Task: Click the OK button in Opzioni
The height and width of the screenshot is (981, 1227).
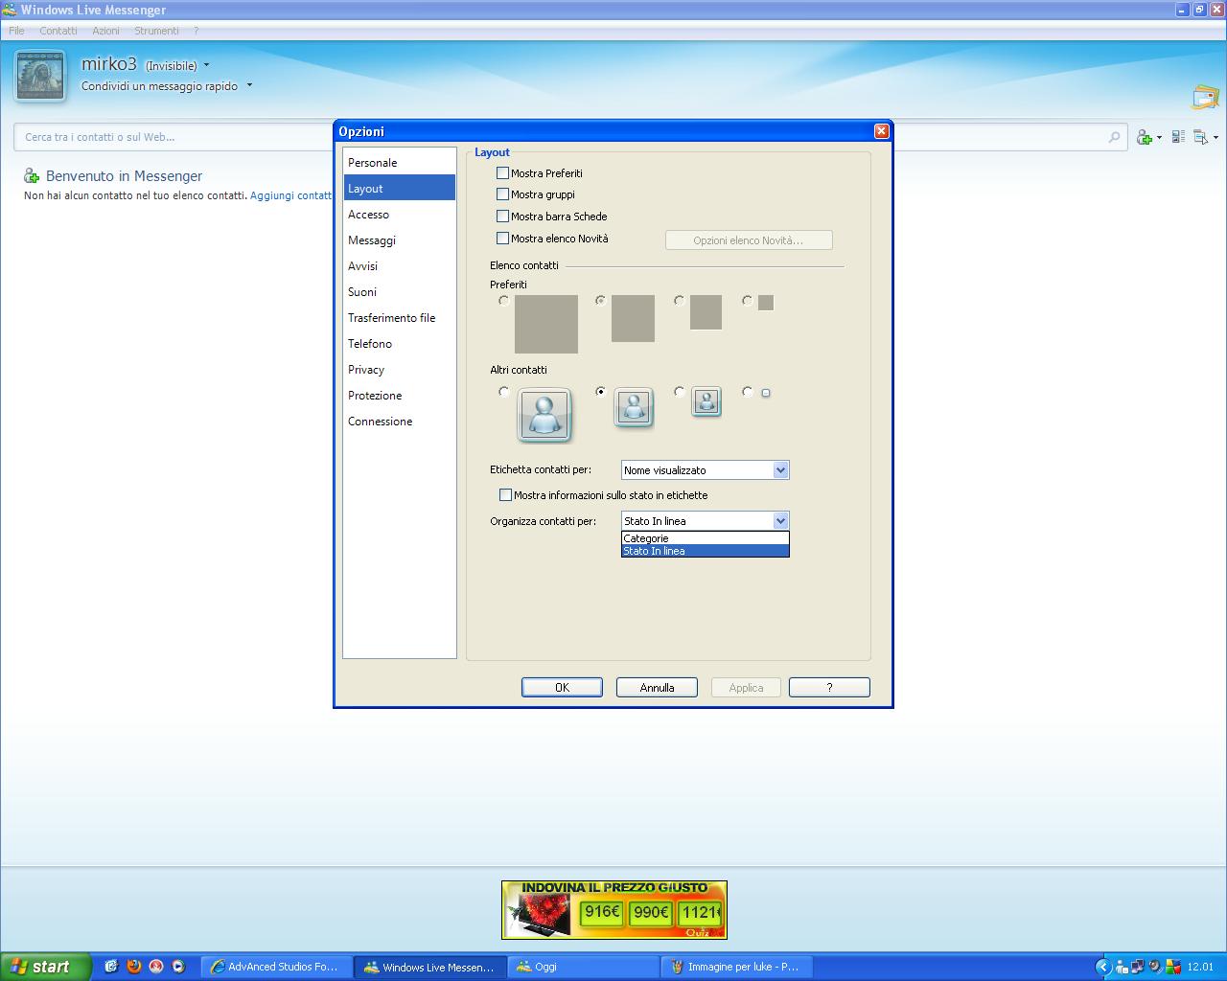Action: (562, 688)
